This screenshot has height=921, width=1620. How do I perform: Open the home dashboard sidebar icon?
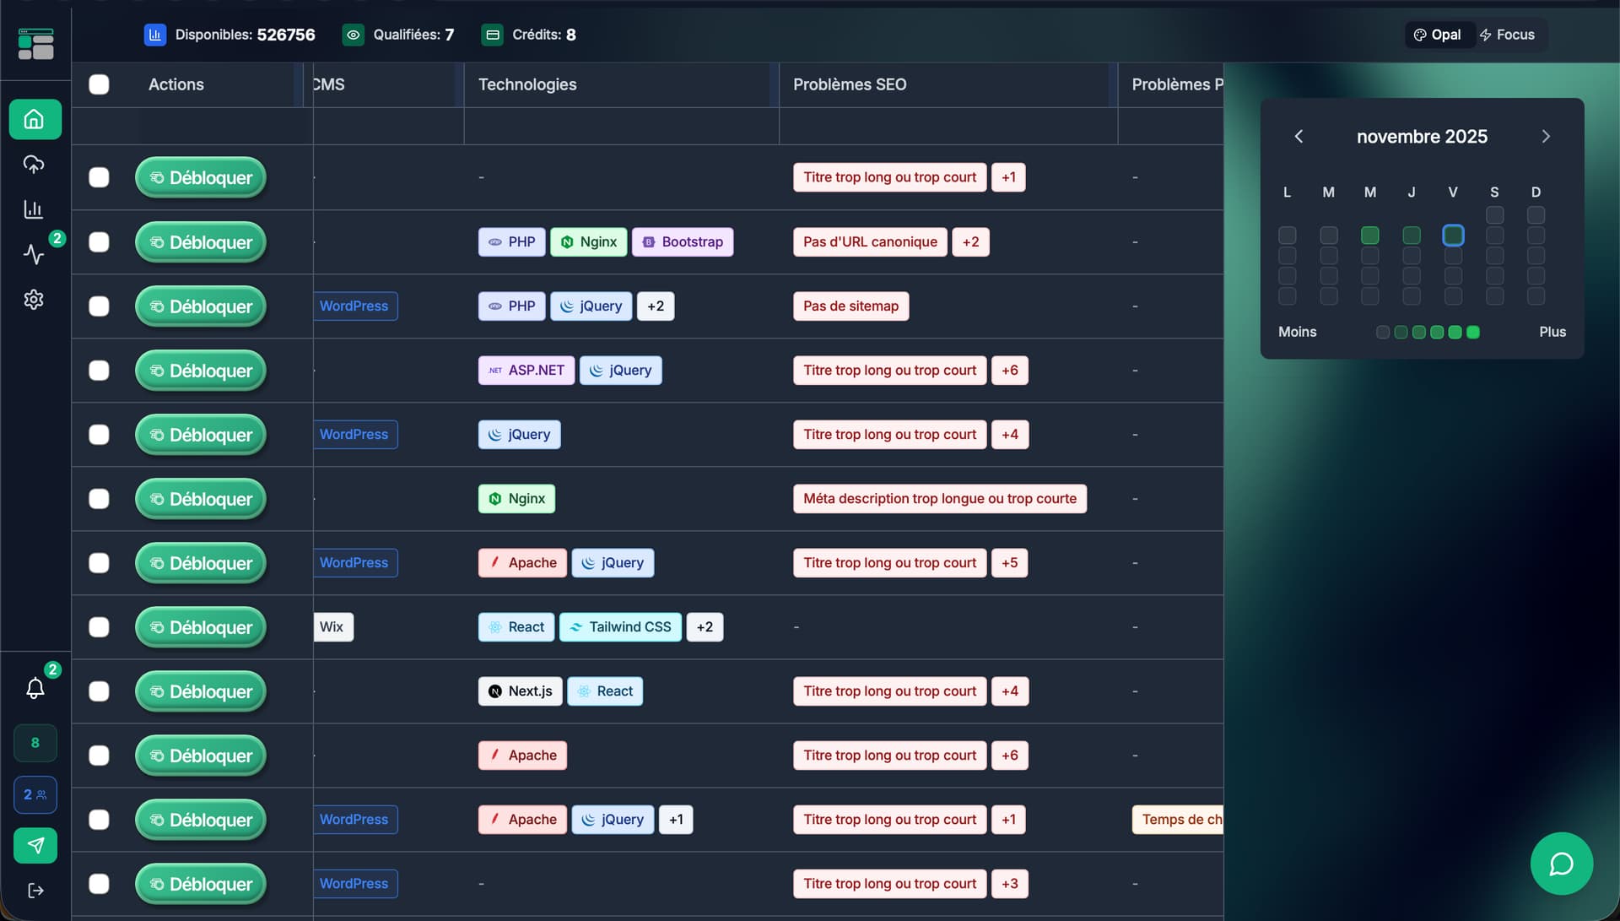pyautogui.click(x=35, y=119)
